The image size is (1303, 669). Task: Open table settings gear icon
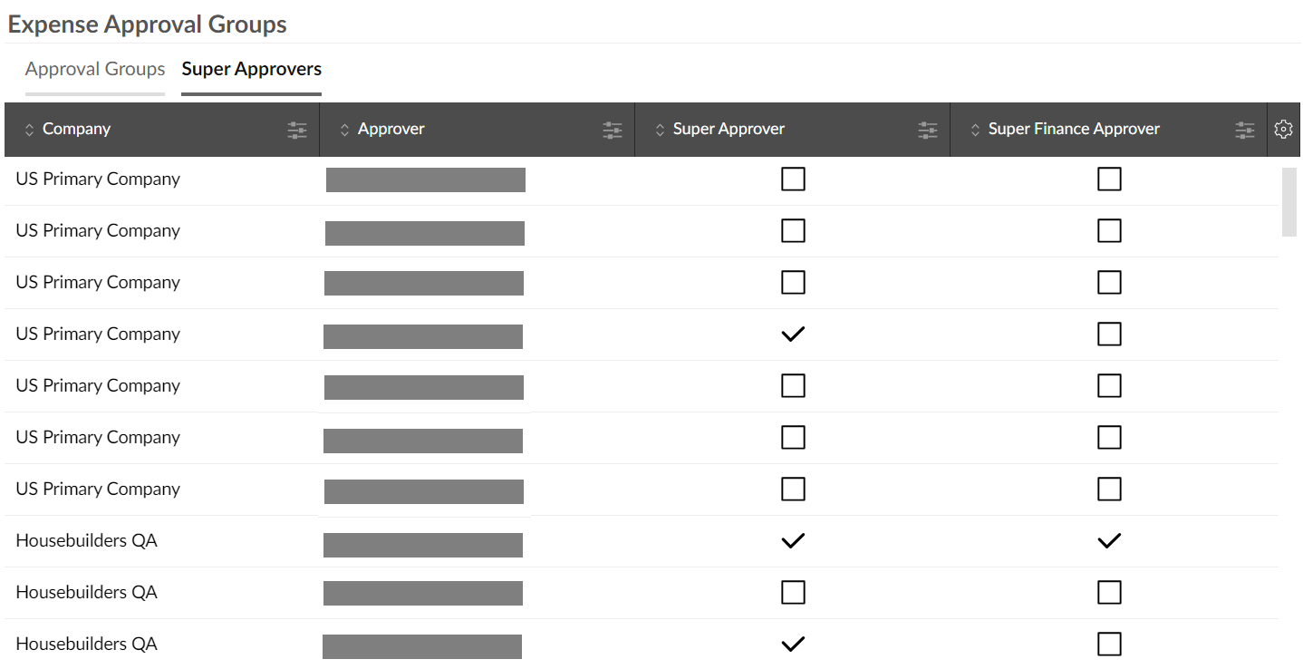[1283, 130]
